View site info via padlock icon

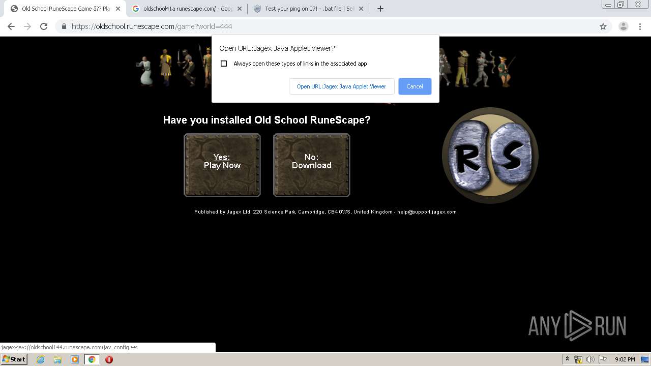tap(64, 26)
